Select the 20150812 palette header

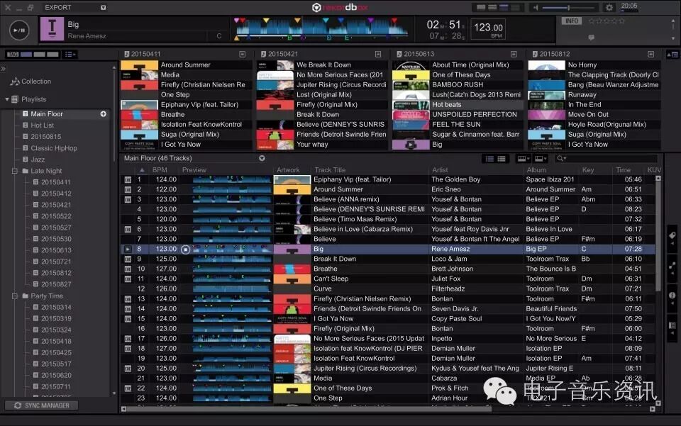pos(555,54)
